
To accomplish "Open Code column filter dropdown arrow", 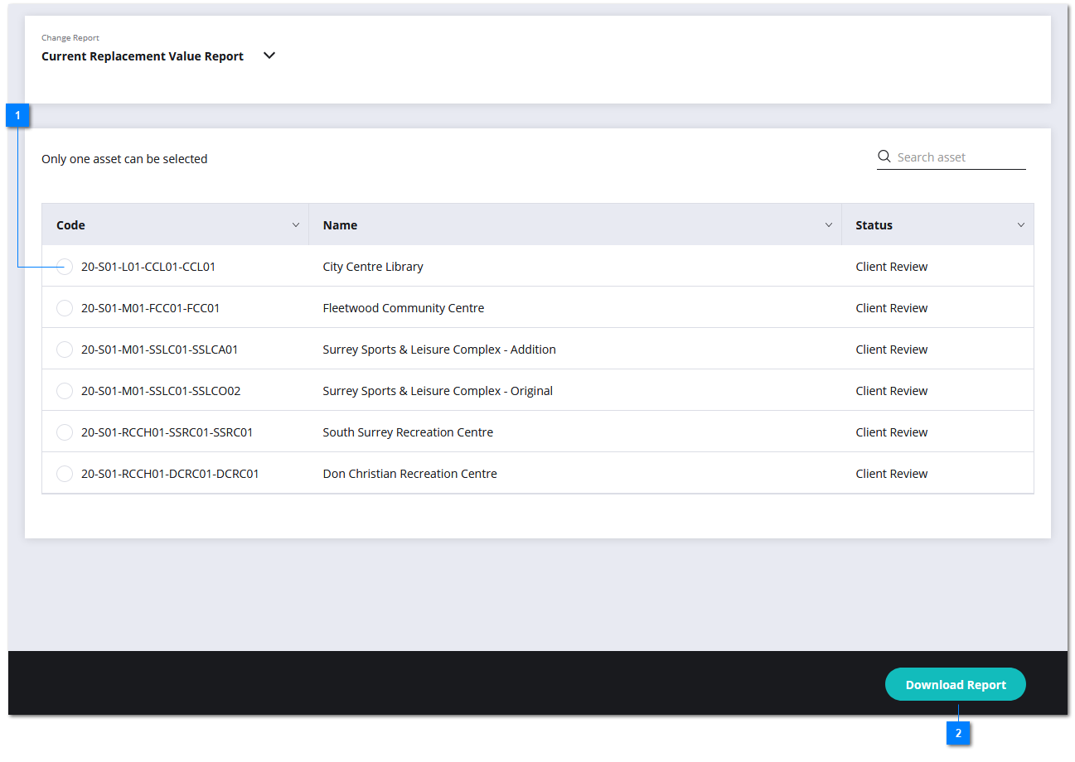I will coord(296,225).
